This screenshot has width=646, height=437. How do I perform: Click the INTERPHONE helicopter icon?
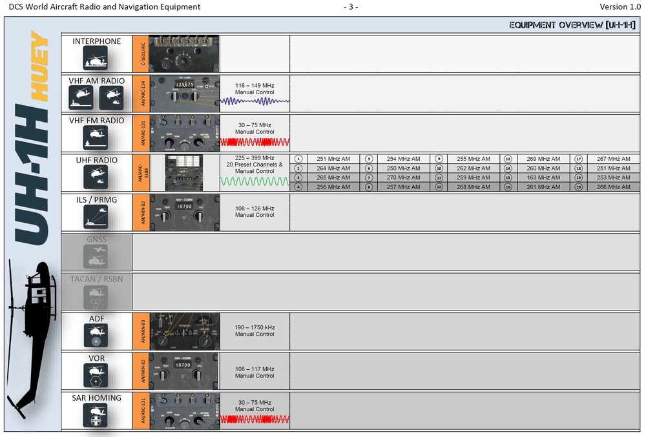95,57
